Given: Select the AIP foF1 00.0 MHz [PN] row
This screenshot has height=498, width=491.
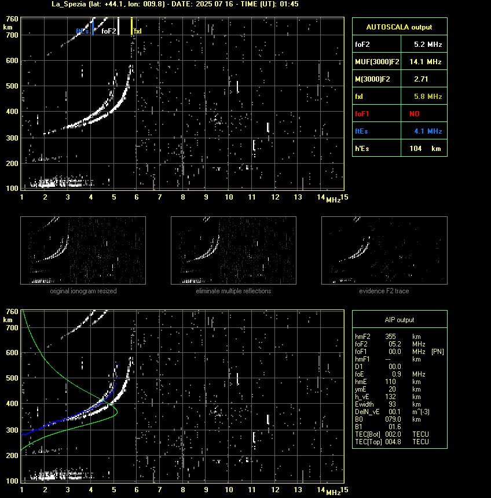Looking at the screenshot, I should coord(399,352).
